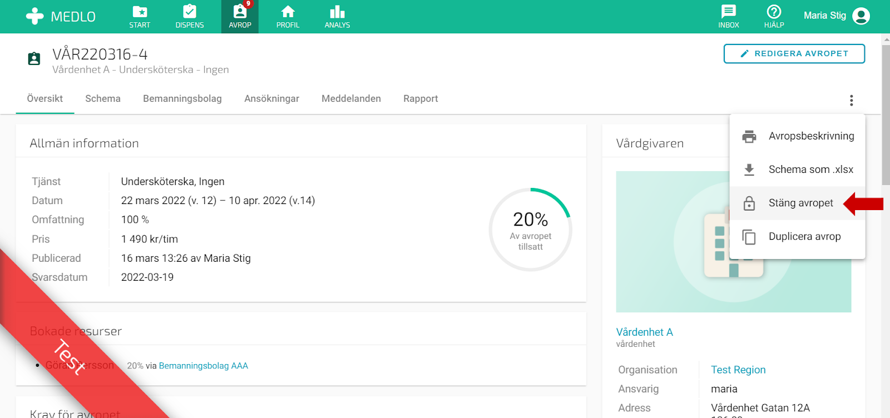Open the ANALYS chart icon
Viewport: 890px width, 418px height.
337,12
